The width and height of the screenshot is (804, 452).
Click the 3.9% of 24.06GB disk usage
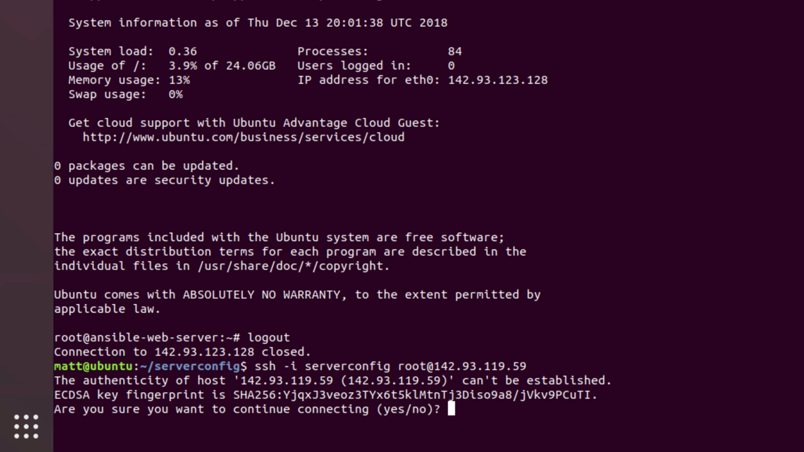(x=222, y=66)
